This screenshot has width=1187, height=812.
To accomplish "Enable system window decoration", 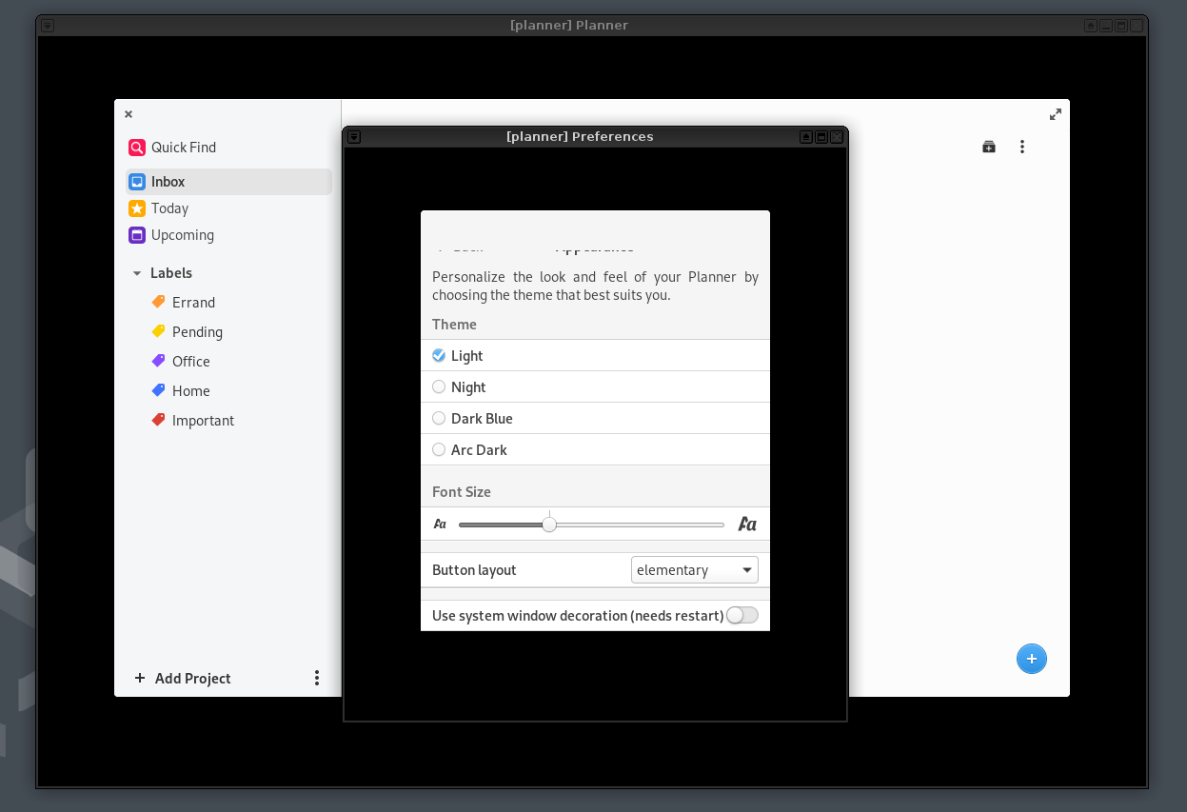I will 742,615.
